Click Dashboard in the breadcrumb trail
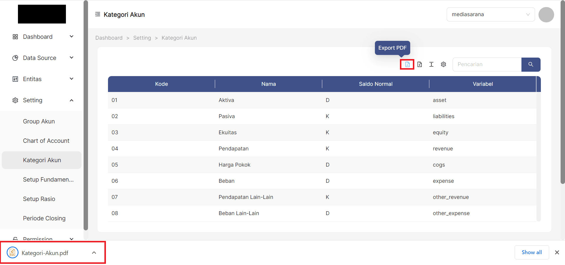Screen dimensions: 565x265 point(109,38)
